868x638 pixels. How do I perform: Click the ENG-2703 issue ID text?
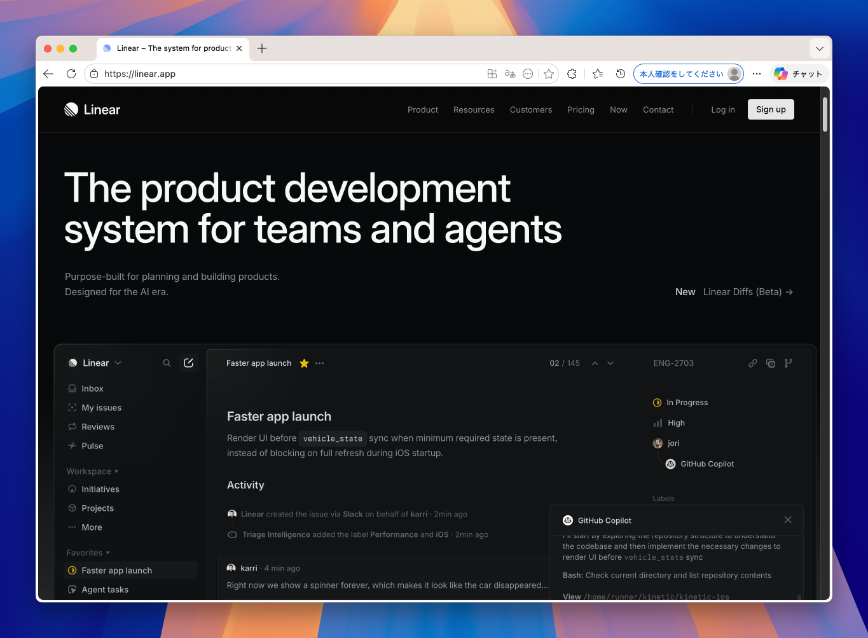[x=673, y=363]
